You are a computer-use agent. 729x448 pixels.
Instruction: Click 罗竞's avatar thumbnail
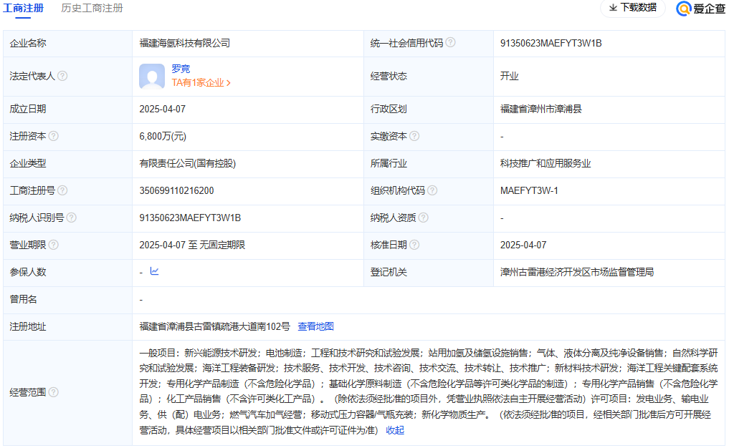(152, 76)
